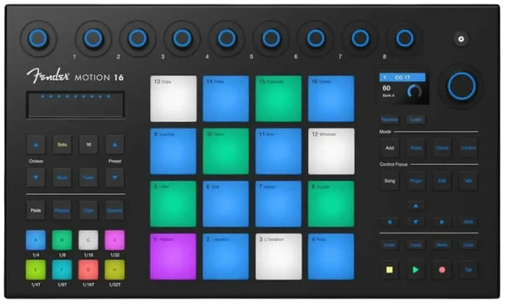This screenshot has width=505, height=304.
Task: Click the Octave up arrow button
Action: tap(36, 145)
